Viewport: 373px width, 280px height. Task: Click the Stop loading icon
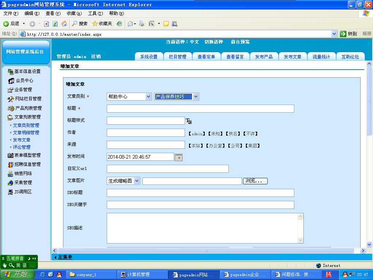(46, 24)
